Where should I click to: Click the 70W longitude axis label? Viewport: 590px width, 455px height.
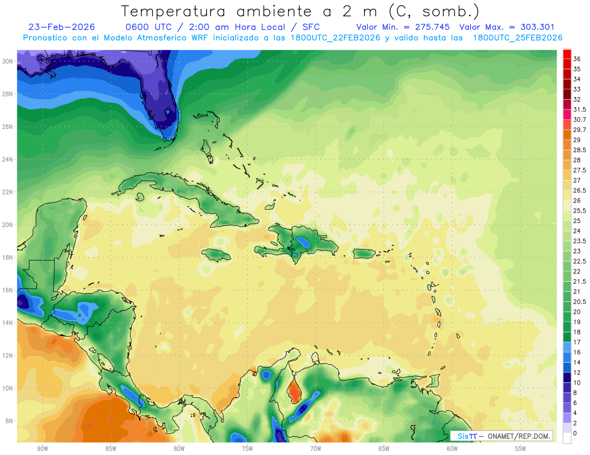point(316,449)
